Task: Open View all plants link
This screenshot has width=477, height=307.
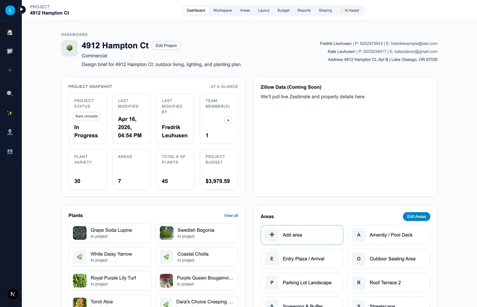Action: (231, 215)
